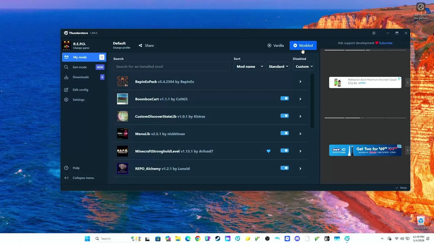Click the BepInExPack mod thumbnail
The height and width of the screenshot is (244, 434).
click(122, 82)
